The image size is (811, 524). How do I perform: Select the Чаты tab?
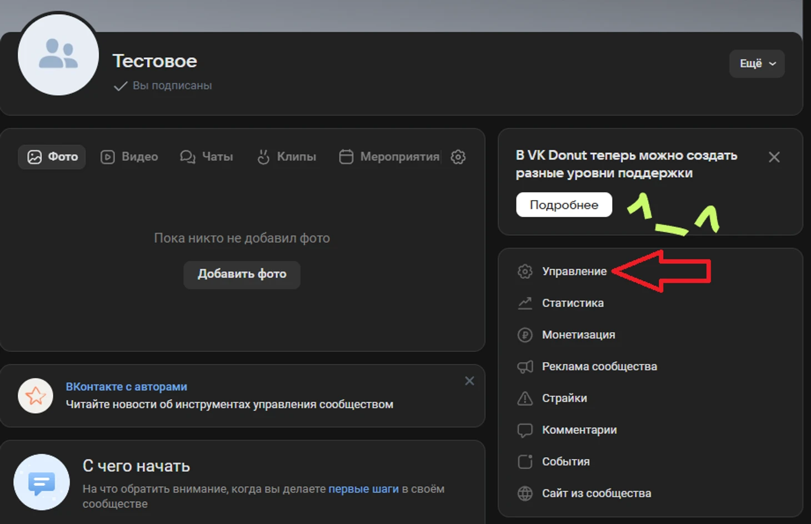click(x=207, y=157)
